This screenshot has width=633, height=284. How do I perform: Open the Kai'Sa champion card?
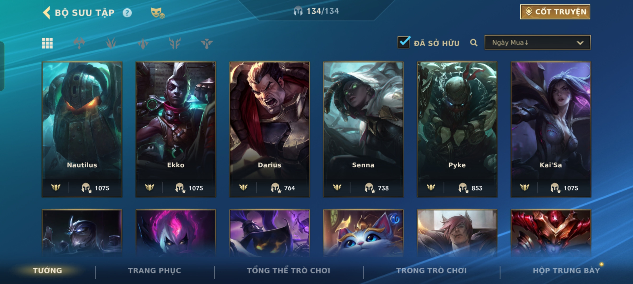coord(551,129)
